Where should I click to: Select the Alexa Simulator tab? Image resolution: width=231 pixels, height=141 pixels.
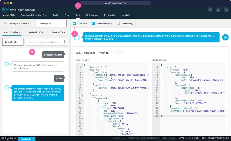click(12, 32)
